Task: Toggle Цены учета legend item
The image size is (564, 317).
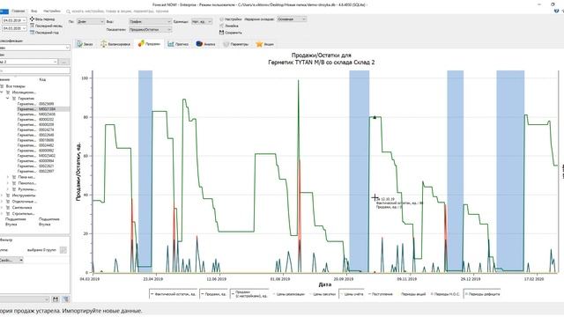Action: 352,294
